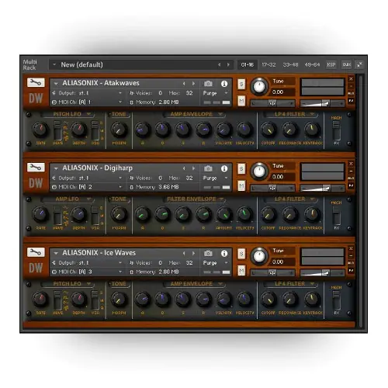Click the rack vertical scrollbar
Screen dimensions: 388x388
[361, 200]
